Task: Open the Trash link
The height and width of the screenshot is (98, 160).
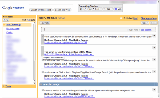Action: tap(8, 86)
